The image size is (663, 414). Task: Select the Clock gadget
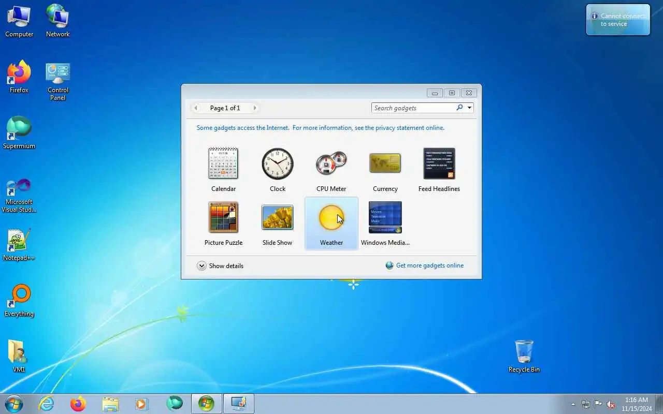tap(277, 170)
